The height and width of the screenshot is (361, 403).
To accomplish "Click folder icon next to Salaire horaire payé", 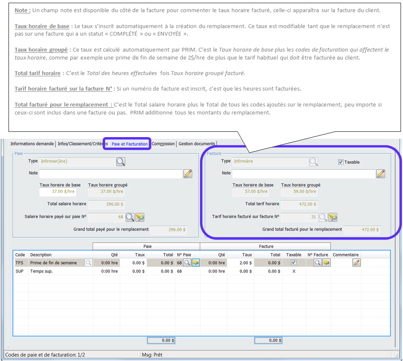I will point(140,217).
